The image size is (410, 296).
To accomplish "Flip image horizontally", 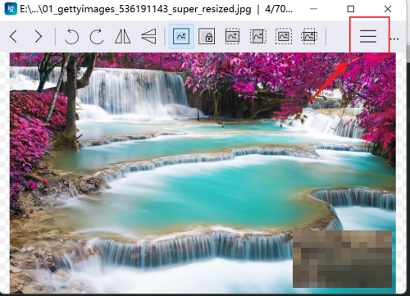I will pyautogui.click(x=122, y=36).
